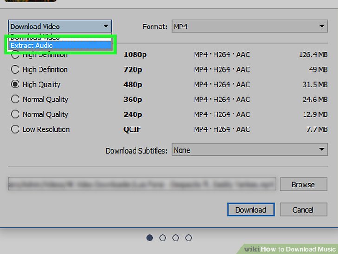The image size is (338, 254).
Task: Select the 1080p High Definition radio button
Action: pos(15,54)
